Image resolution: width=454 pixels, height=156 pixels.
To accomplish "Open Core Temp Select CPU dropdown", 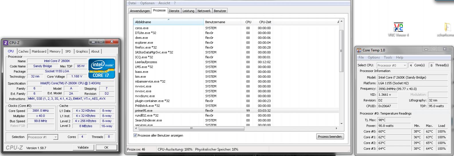I will (392, 65).
